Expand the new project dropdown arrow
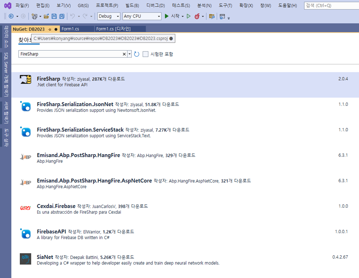Viewport: 359px width, 278px height. pyautogui.click(x=40, y=16)
